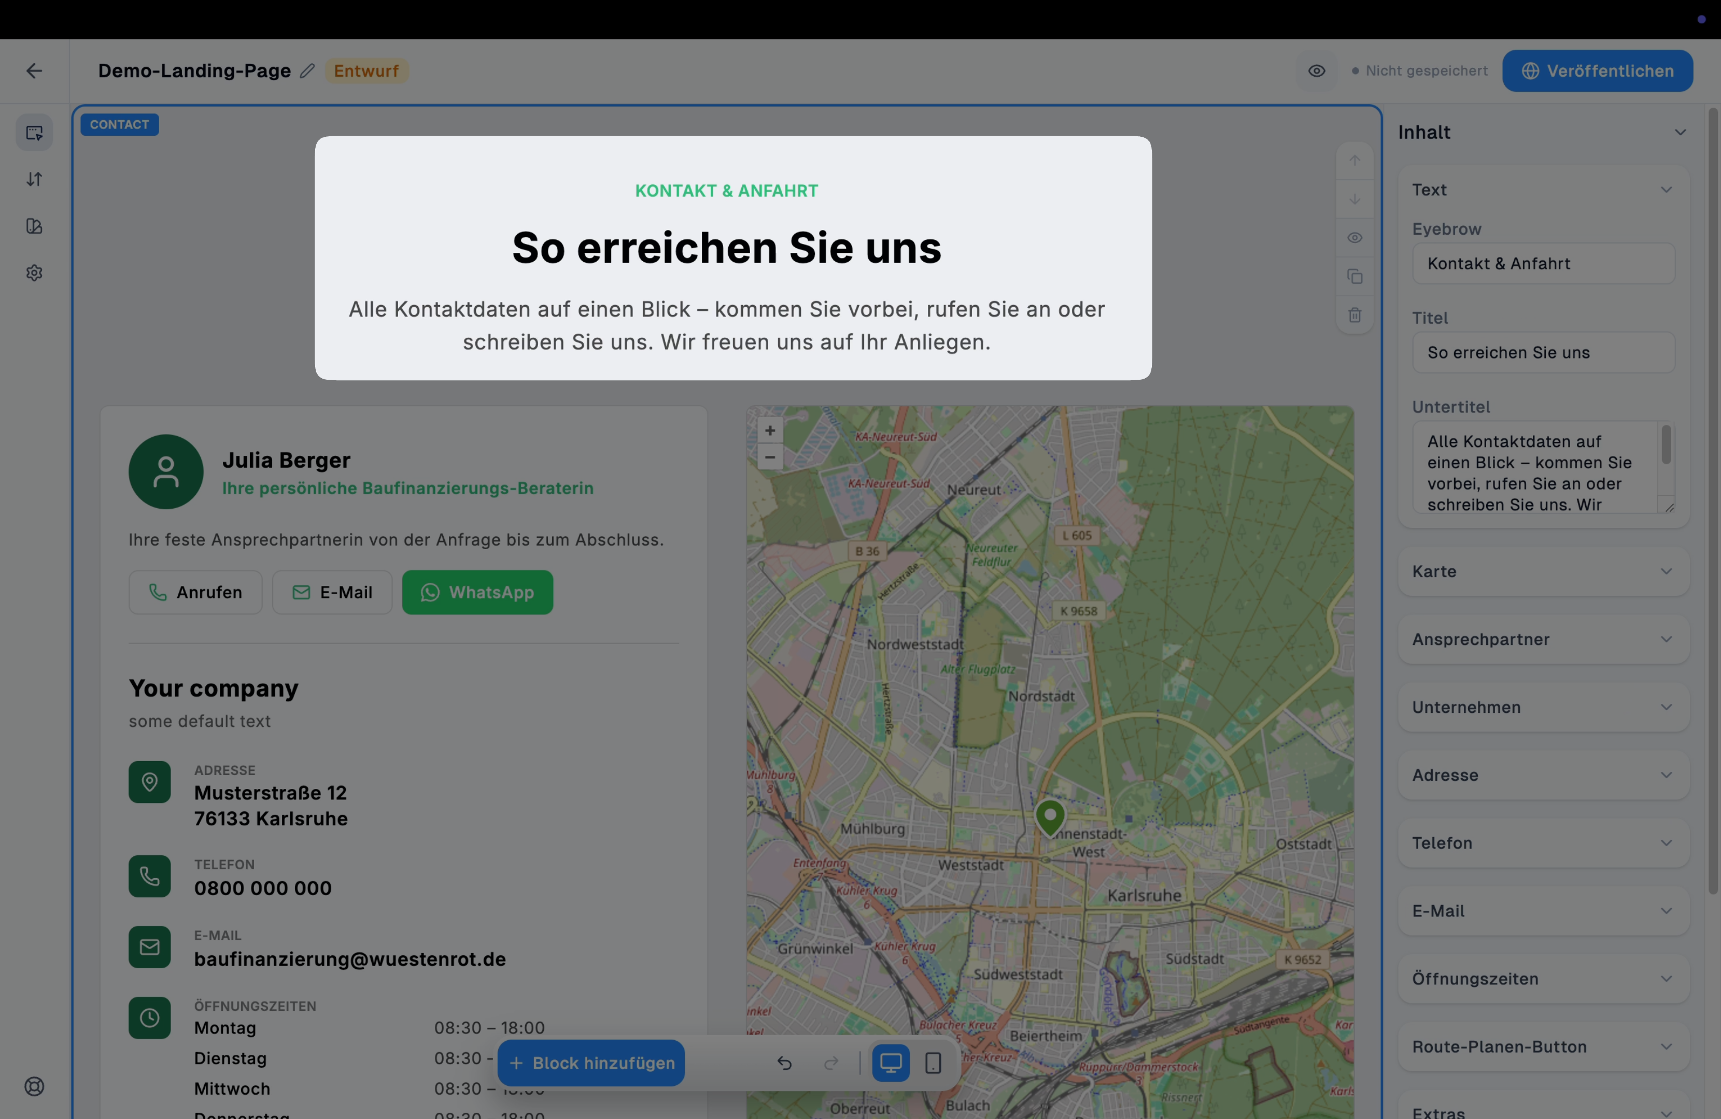
Task: Expand the Öffnungszeiten section
Action: tap(1543, 979)
